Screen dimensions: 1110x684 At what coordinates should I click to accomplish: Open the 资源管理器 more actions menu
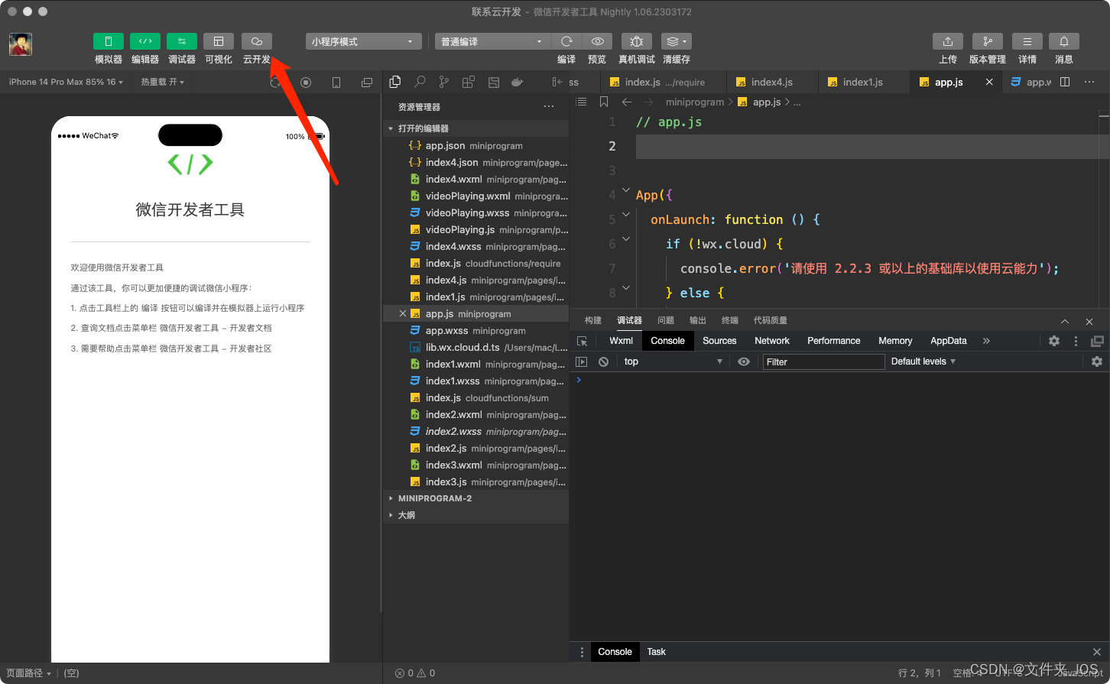tap(549, 107)
